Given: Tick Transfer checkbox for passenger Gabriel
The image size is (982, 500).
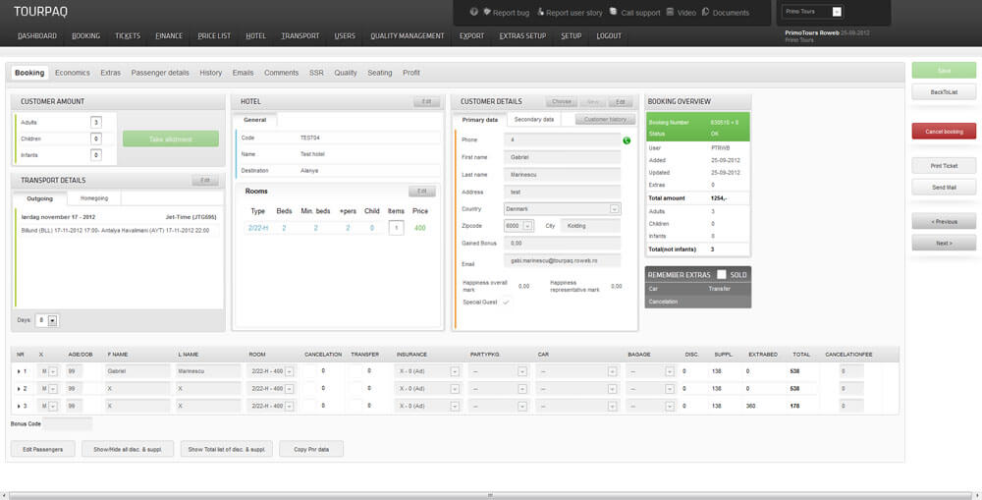Looking at the screenshot, I should click(355, 371).
